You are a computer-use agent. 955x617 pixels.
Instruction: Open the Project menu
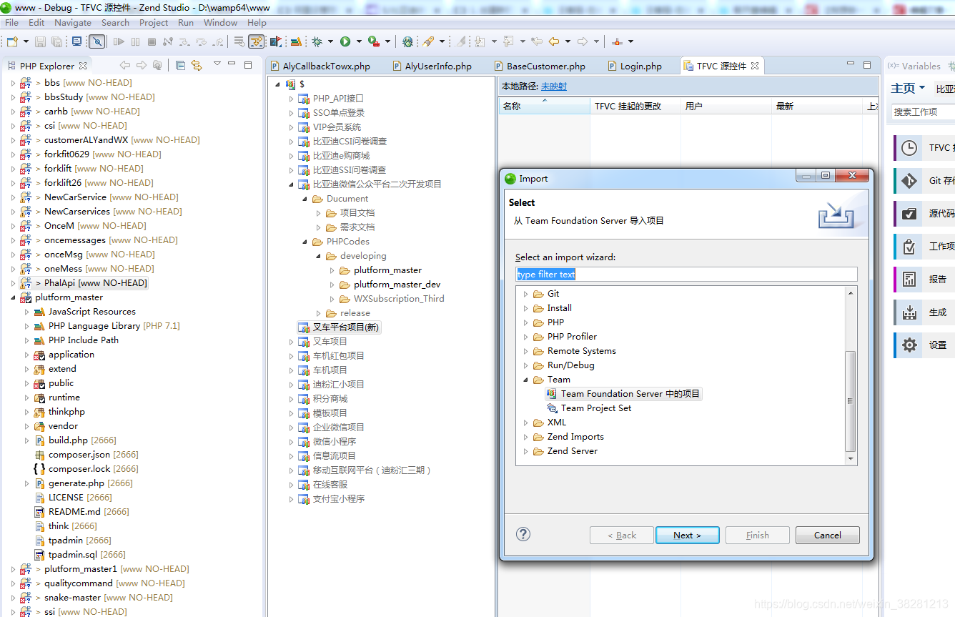click(x=154, y=22)
